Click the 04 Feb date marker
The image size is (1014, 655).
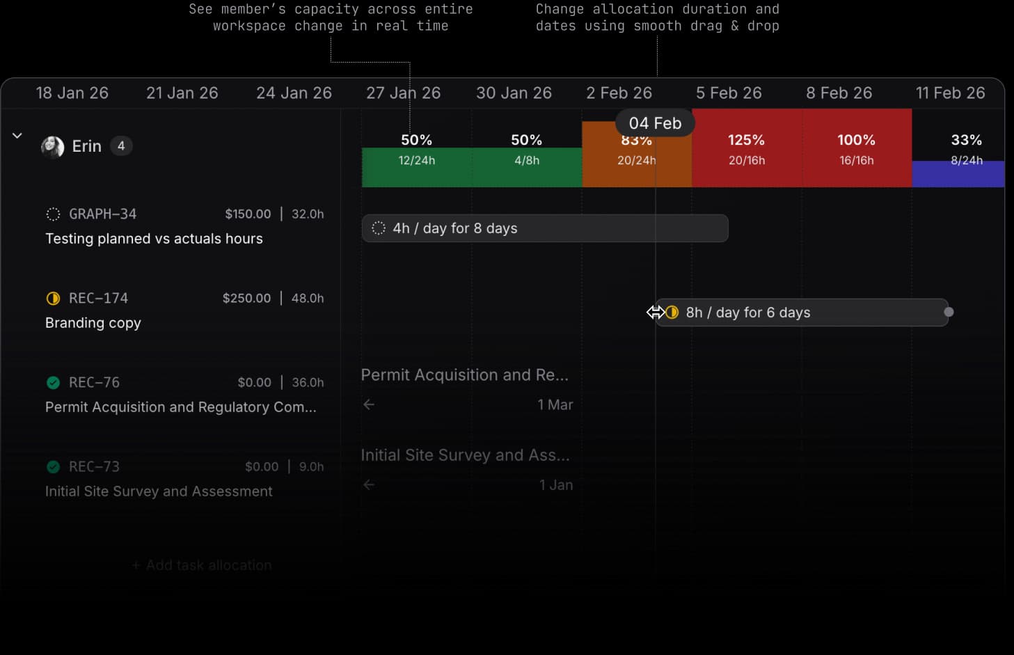(x=655, y=123)
